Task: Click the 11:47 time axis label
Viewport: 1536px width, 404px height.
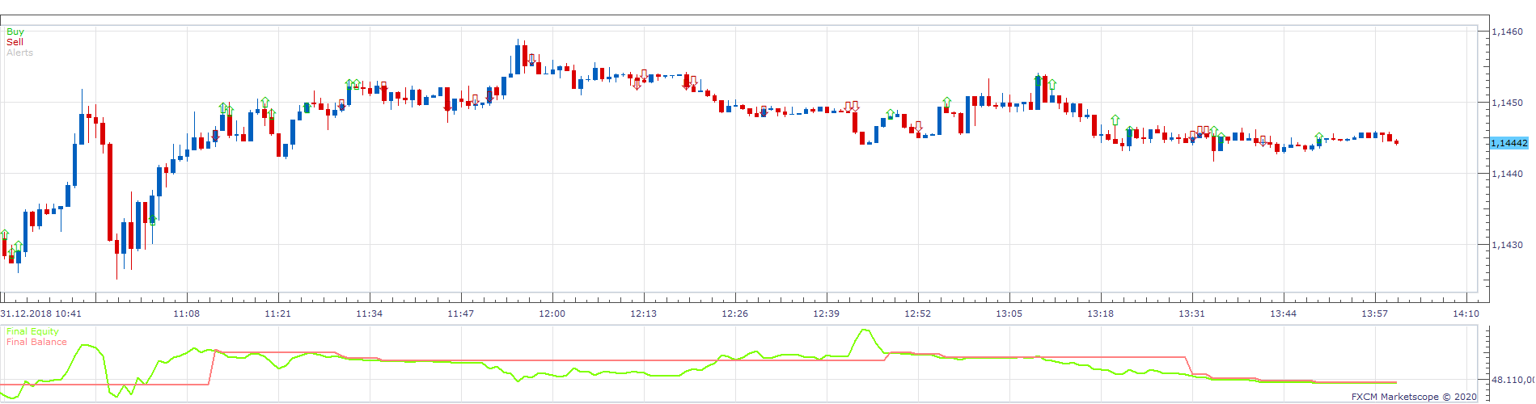Action: pyautogui.click(x=461, y=314)
